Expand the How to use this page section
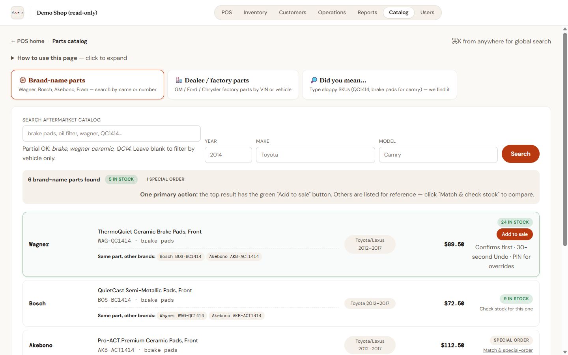 pyautogui.click(x=69, y=58)
